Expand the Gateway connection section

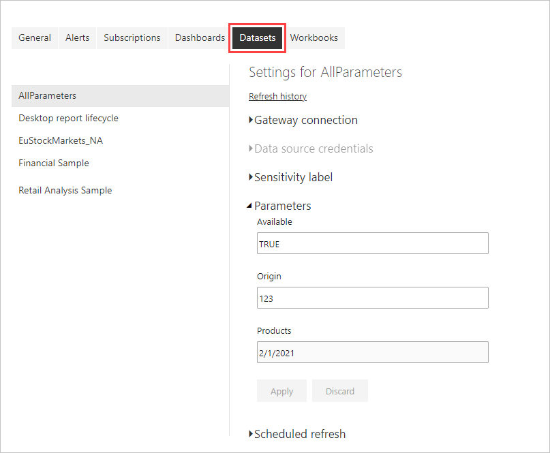305,121
